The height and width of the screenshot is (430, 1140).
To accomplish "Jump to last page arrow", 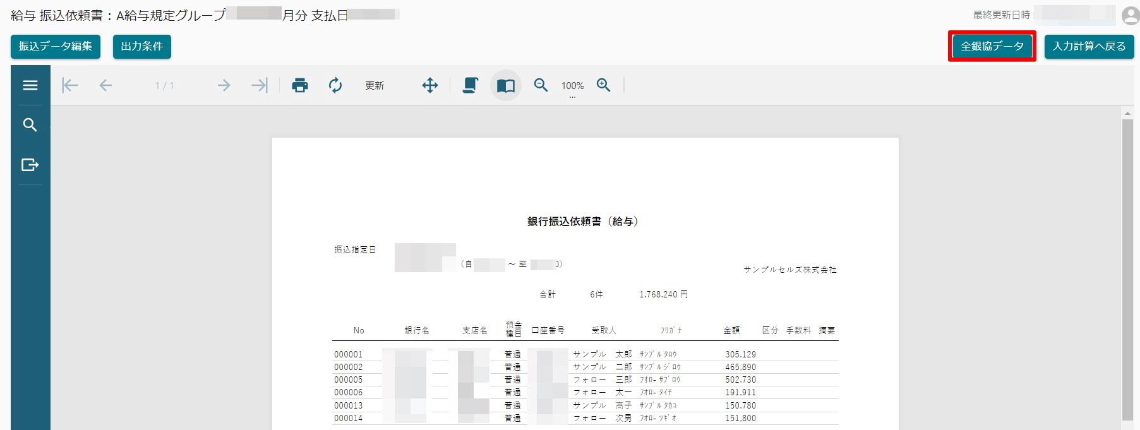I will click(x=260, y=85).
